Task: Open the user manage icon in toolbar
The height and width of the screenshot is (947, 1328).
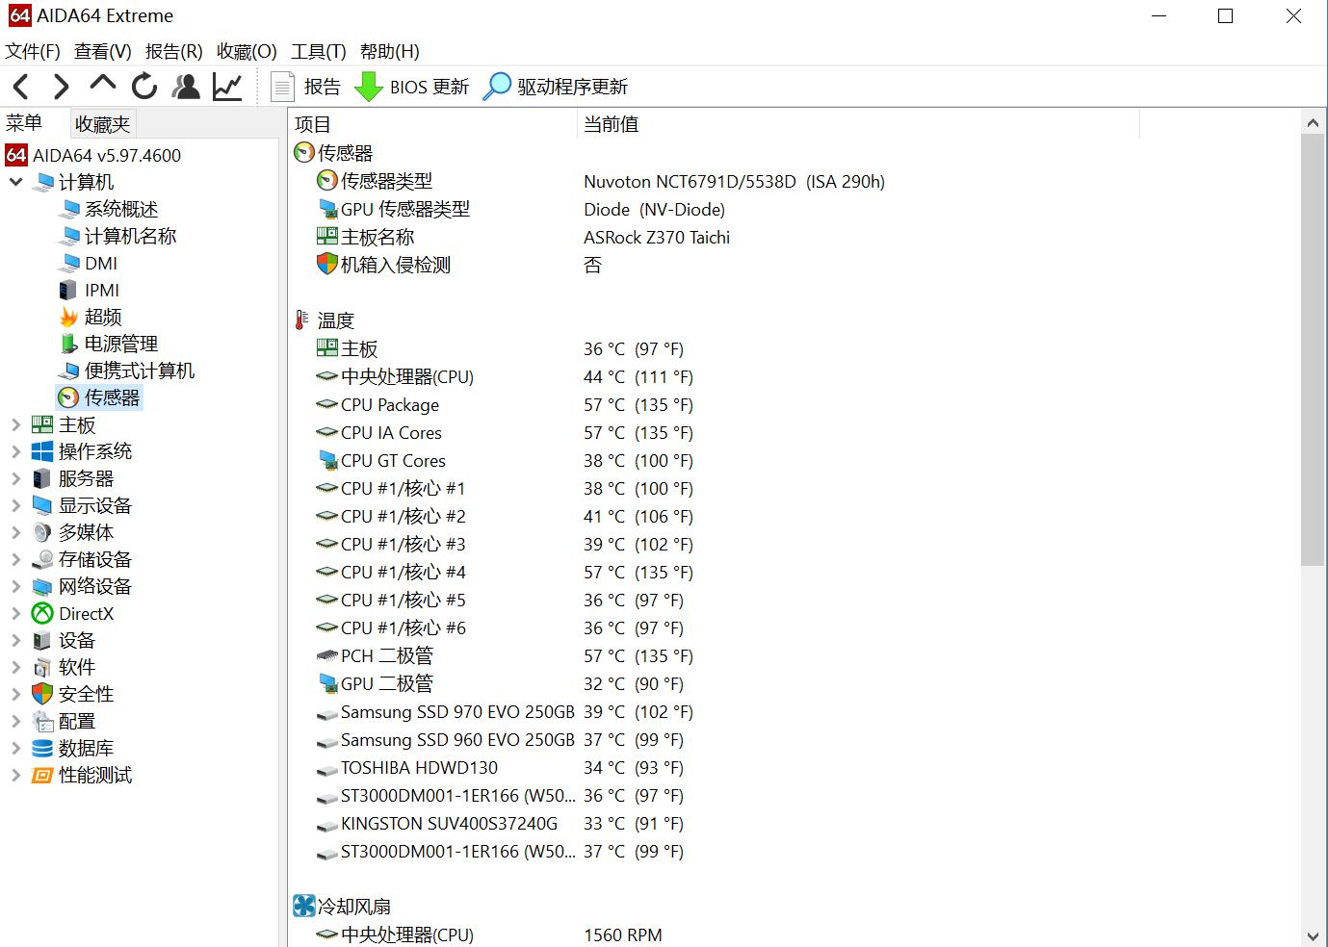Action: 186,87
